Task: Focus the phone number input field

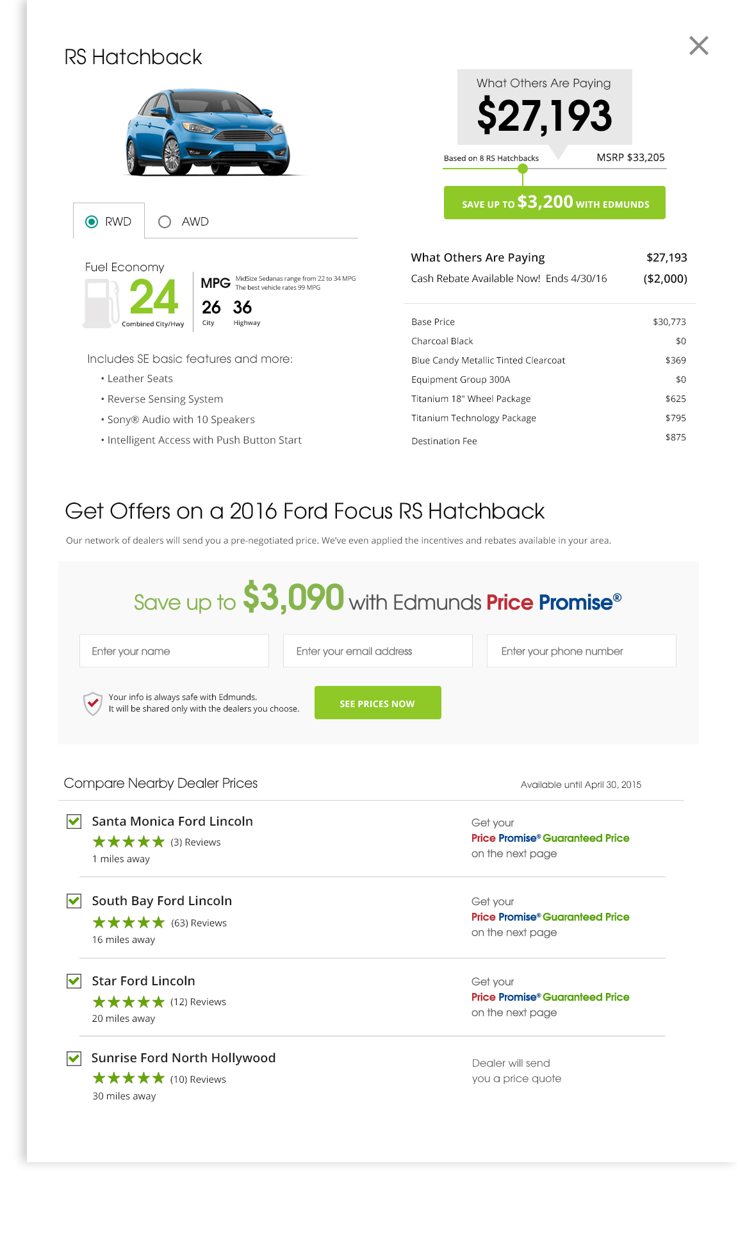Action: click(x=581, y=651)
